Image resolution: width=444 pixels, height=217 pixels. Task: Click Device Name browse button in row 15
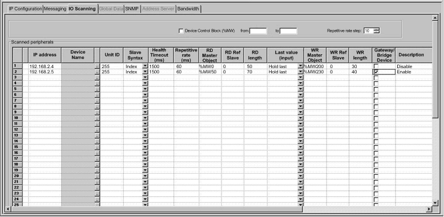coord(97,147)
